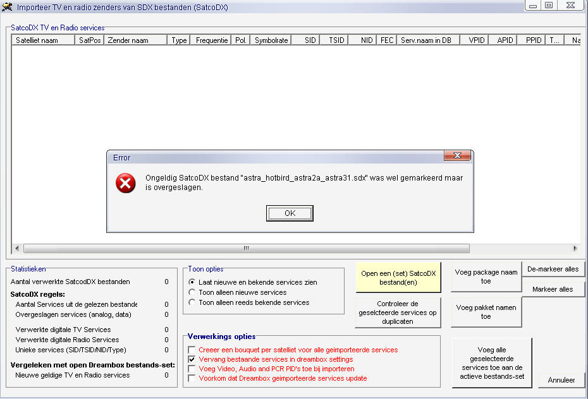Click Annuleer button

click(561, 380)
